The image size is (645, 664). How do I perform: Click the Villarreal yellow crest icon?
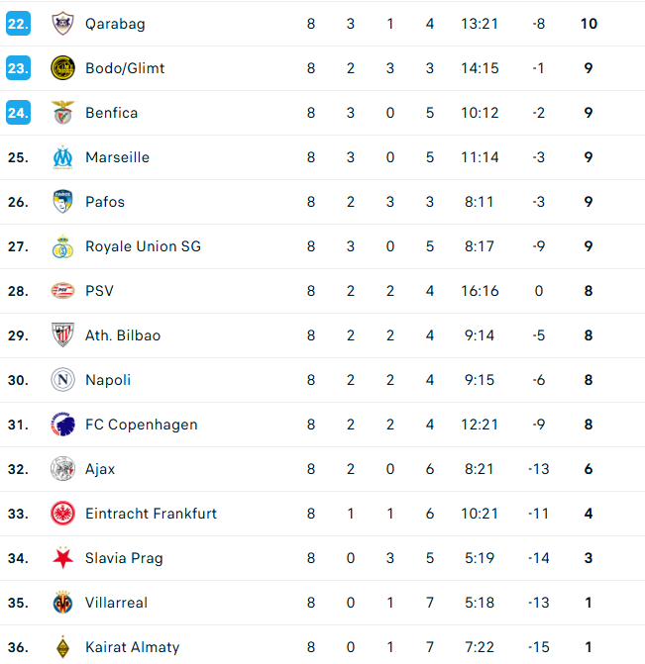click(x=62, y=603)
